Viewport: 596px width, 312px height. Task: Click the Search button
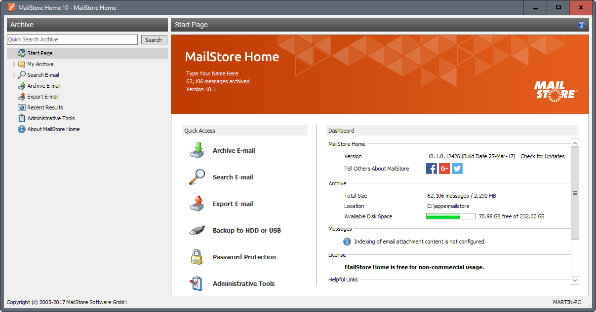[x=154, y=40]
